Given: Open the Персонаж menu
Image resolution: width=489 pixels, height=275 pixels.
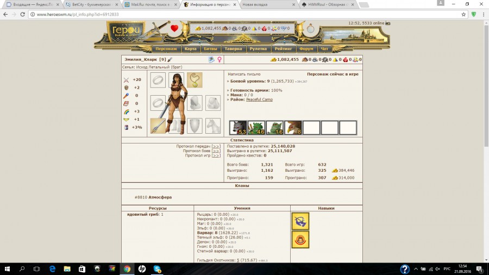Looking at the screenshot, I should click(x=166, y=48).
